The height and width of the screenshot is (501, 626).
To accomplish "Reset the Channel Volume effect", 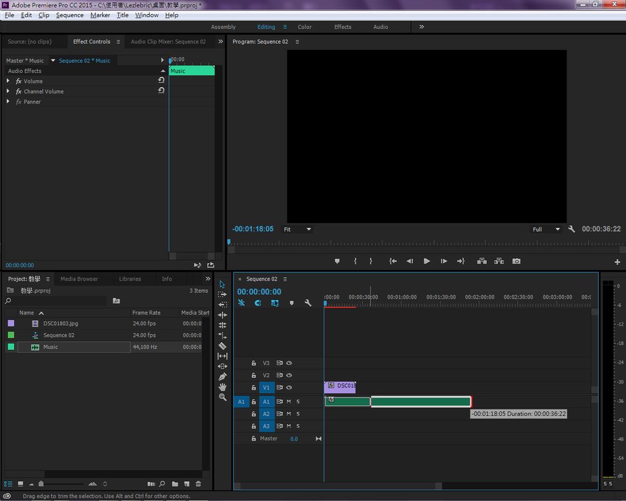I will pos(162,90).
